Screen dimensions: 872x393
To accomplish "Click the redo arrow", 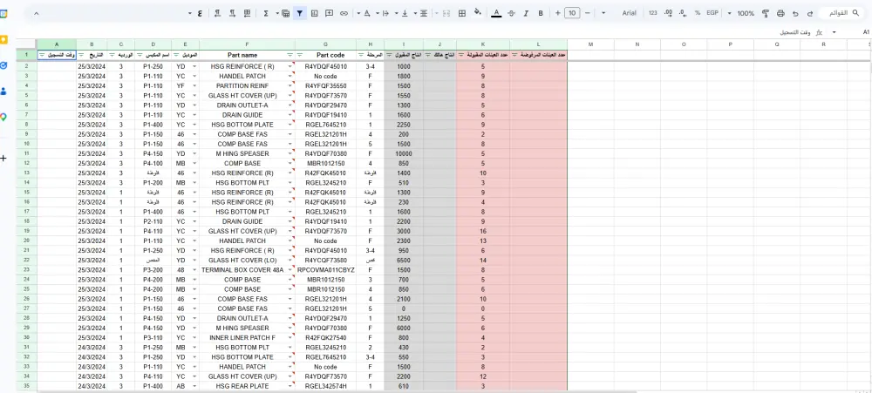I will pos(810,13).
